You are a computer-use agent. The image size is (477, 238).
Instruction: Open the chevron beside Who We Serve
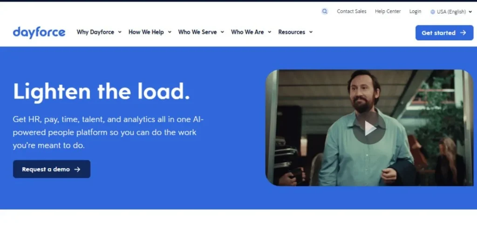coord(222,32)
